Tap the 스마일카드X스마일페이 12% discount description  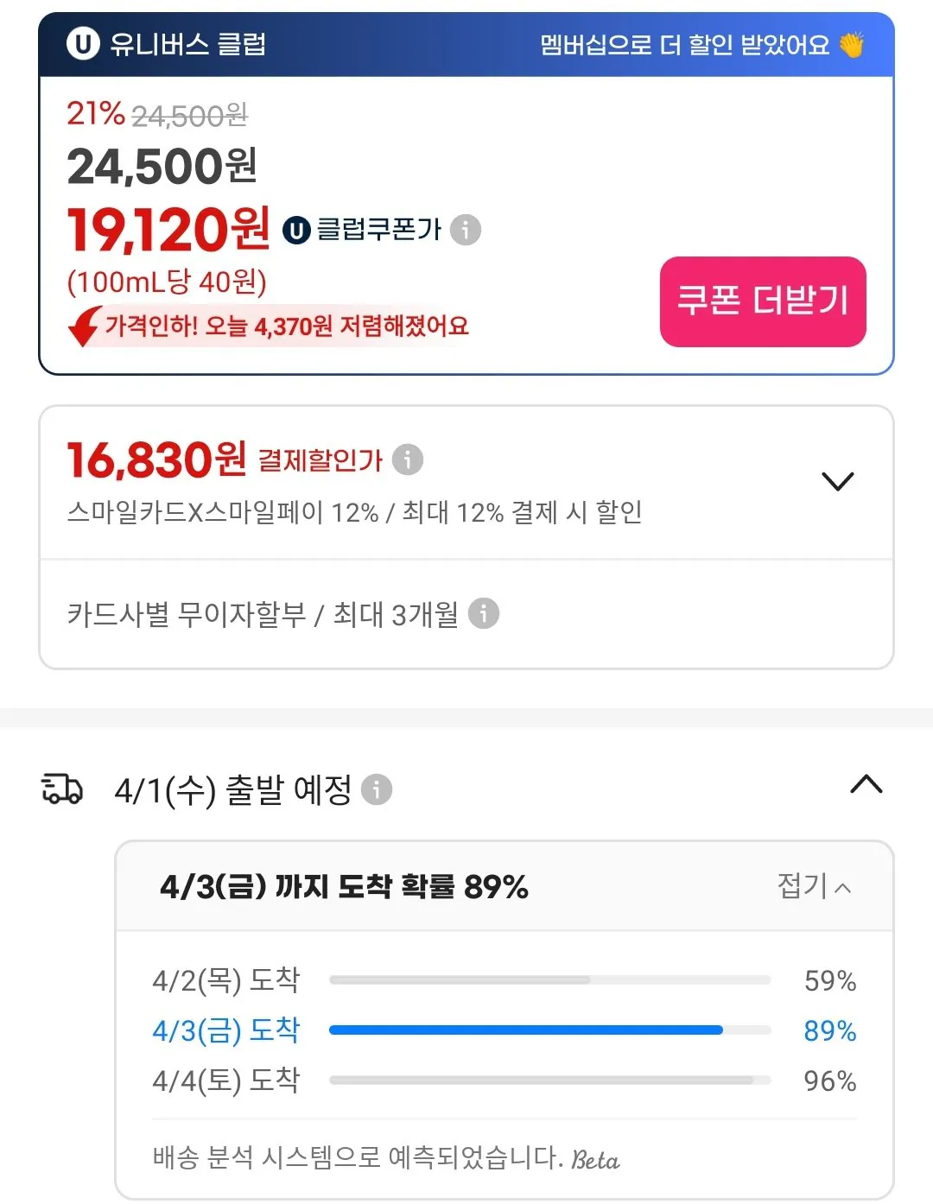[x=354, y=512]
